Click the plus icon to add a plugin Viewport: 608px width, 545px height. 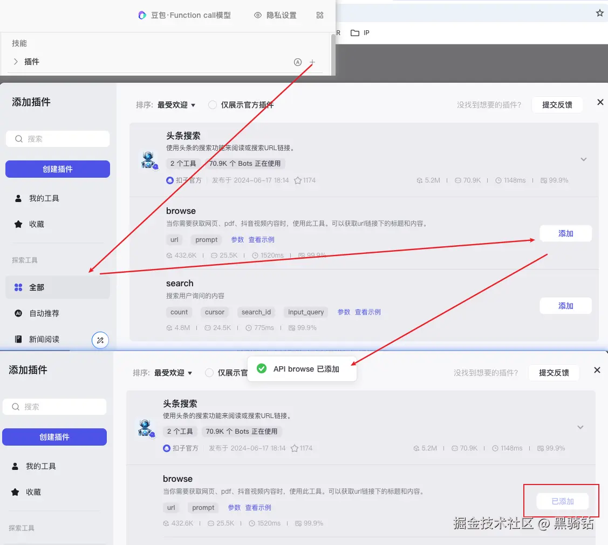(312, 62)
